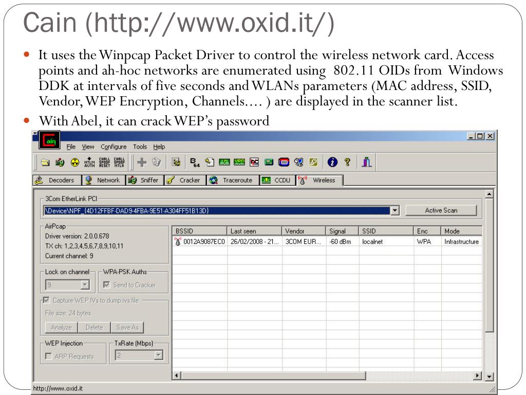This screenshot has width=526, height=395.
Task: Toggle the Start/Stop Sniffer network card icon
Action: coord(60,163)
